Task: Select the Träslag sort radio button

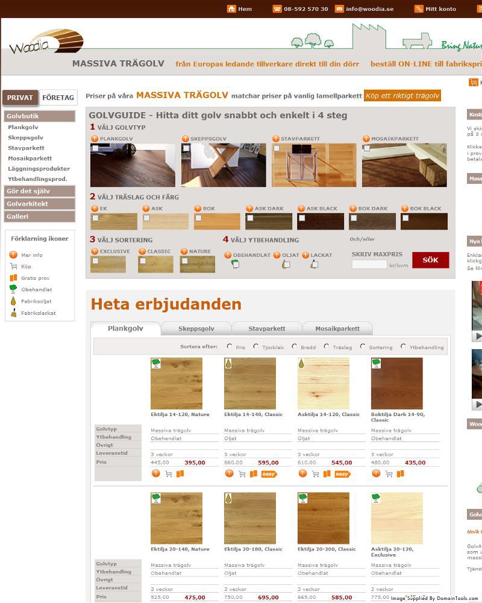Action: point(327,346)
